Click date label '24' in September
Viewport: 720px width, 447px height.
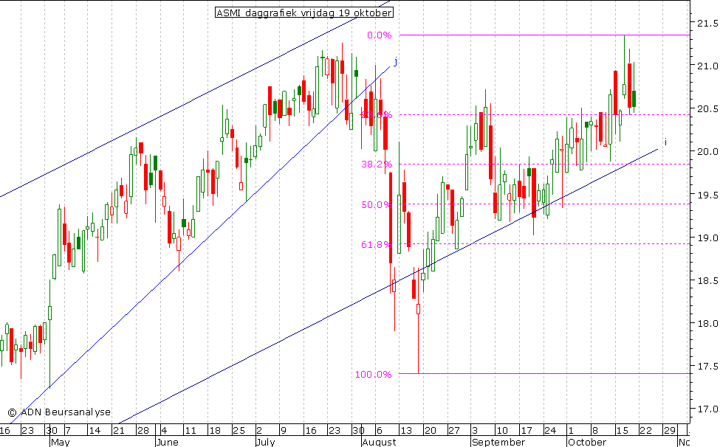(550, 431)
